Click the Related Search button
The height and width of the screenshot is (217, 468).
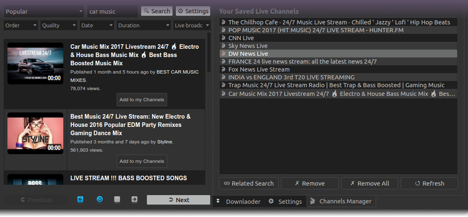tap(249, 184)
